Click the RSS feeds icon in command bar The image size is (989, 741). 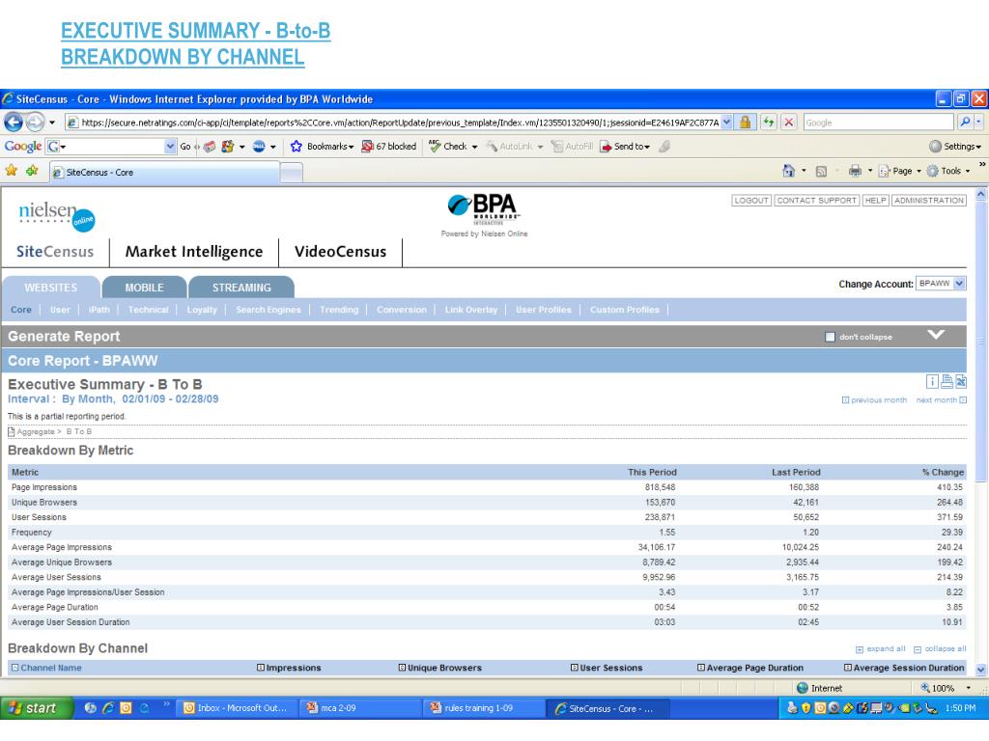click(x=821, y=171)
